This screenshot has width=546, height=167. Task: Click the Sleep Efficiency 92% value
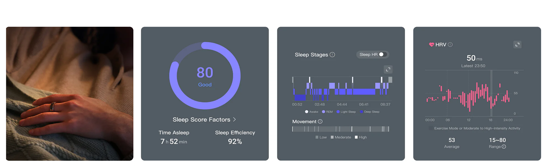(x=235, y=141)
